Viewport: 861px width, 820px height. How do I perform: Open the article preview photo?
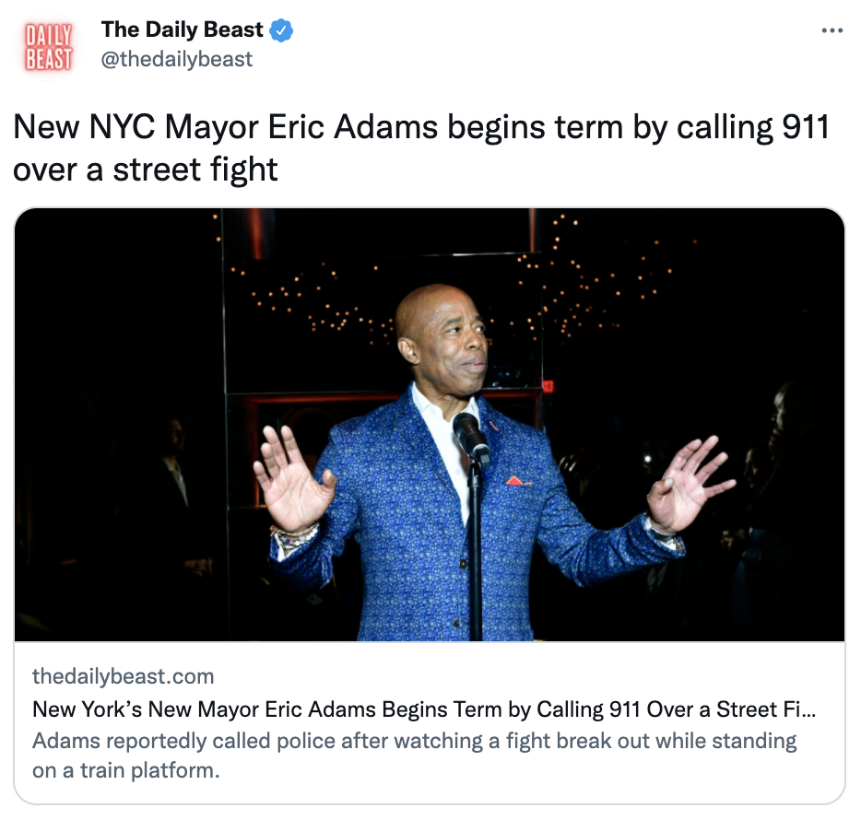430,424
